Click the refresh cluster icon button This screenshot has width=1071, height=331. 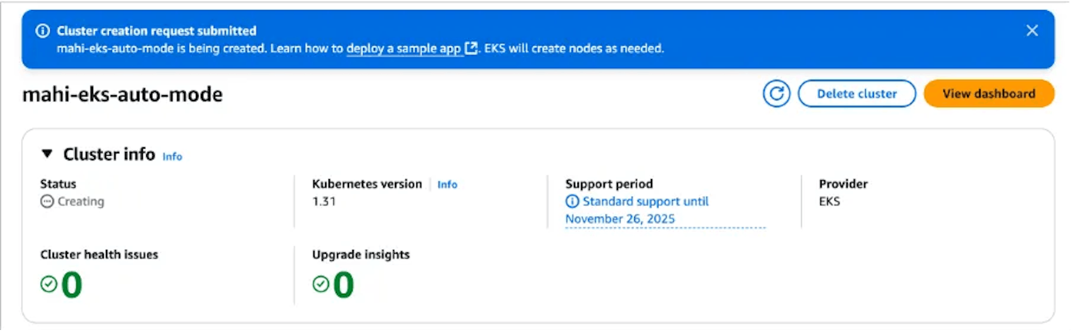coord(776,93)
